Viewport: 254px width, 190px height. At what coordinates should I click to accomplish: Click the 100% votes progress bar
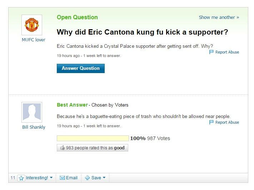[93, 138]
